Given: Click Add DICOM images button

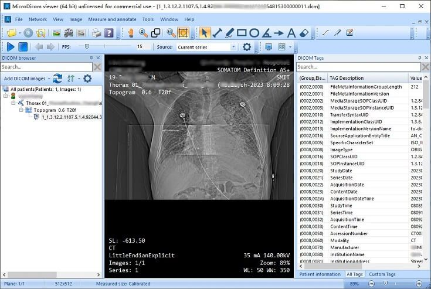Looking at the screenshot, I should 25,79.
